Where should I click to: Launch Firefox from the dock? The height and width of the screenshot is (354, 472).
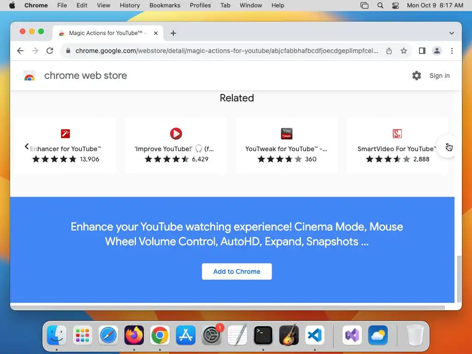click(134, 335)
